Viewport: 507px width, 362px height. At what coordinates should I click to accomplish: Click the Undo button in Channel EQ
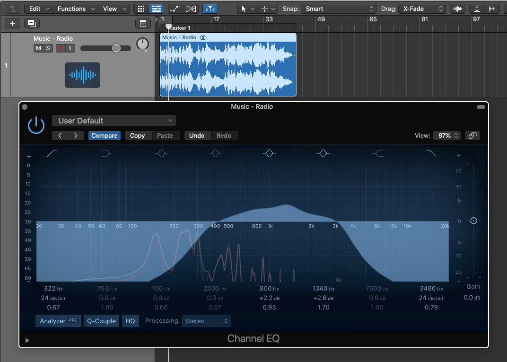pyautogui.click(x=197, y=135)
